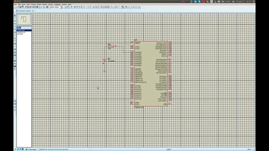Click the Pan/center view icon
This screenshot has width=269, height=151.
click(x=75, y=7)
